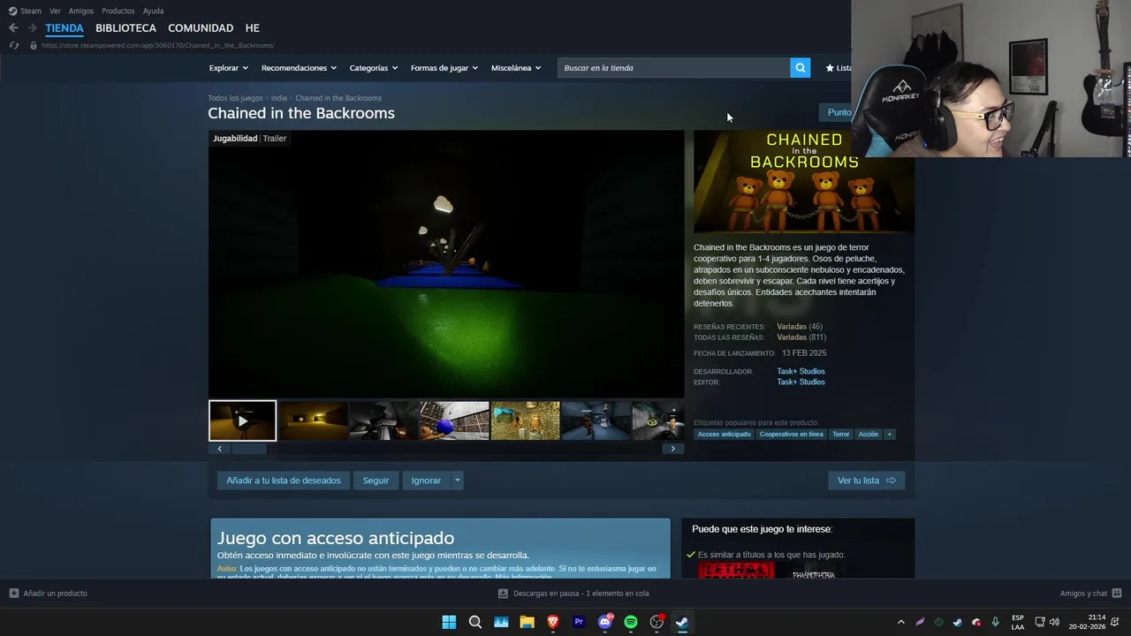Click the Acción tag

pos(869,435)
